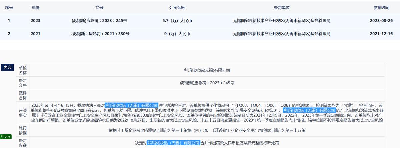
Task: Click the 年份 column header
Action: [35, 7]
